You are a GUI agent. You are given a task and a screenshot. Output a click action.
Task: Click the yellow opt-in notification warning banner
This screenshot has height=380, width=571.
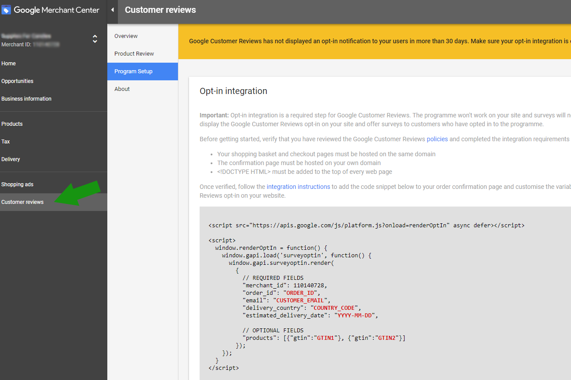[374, 41]
